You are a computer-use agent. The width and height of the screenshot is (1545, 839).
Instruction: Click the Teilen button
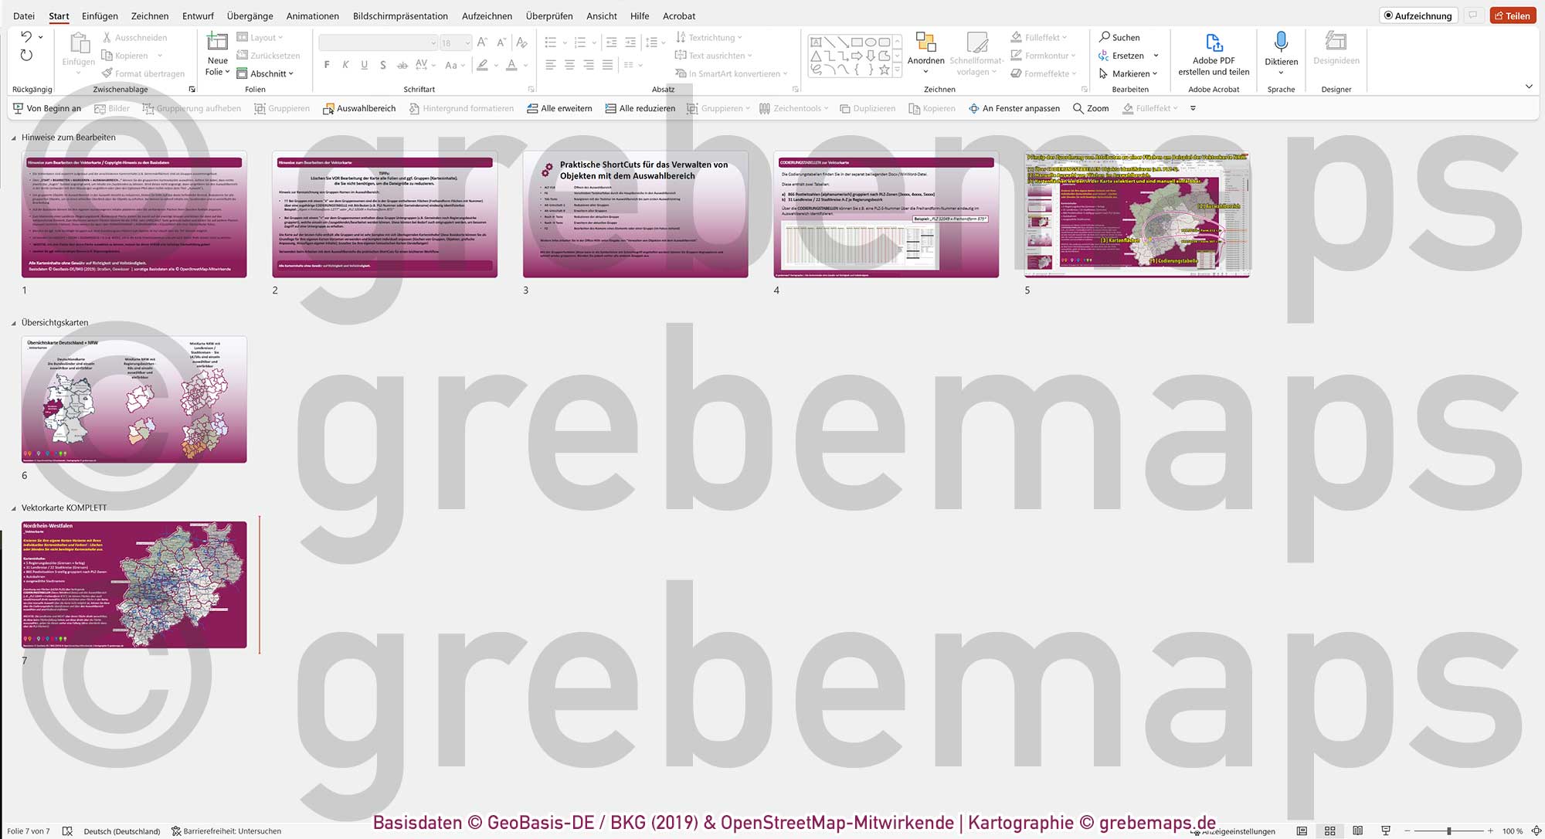pos(1513,15)
